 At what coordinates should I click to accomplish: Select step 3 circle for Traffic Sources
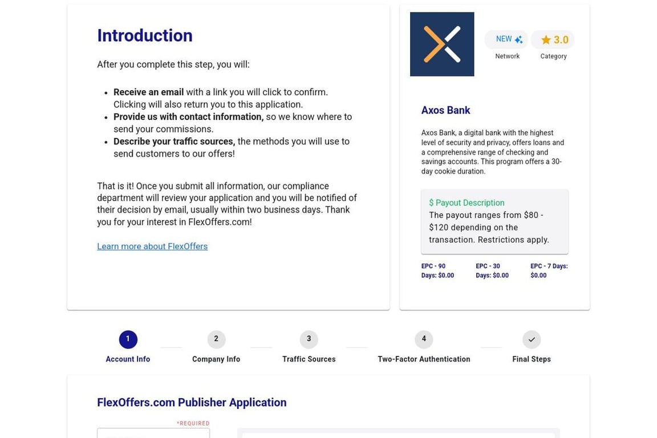click(309, 339)
